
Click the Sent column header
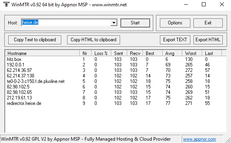(119, 53)
